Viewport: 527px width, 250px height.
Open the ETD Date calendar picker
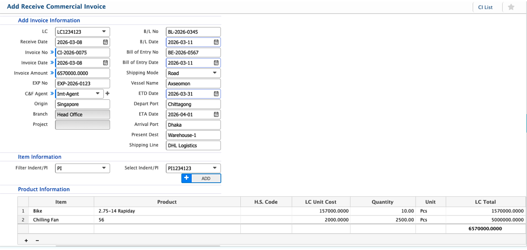click(216, 94)
